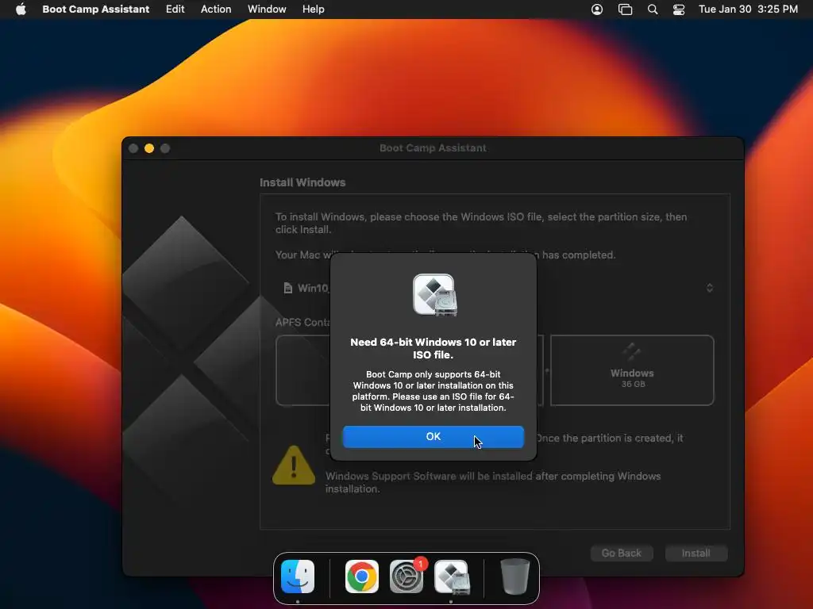Click the yellow warning triangle icon
Viewport: 813px width, 609px height.
pos(294,465)
